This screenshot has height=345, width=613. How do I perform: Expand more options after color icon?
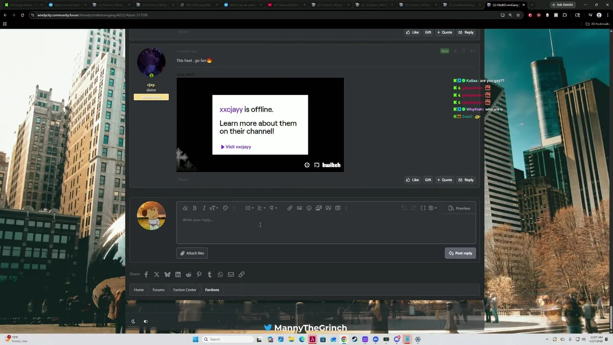pyautogui.click(x=234, y=208)
